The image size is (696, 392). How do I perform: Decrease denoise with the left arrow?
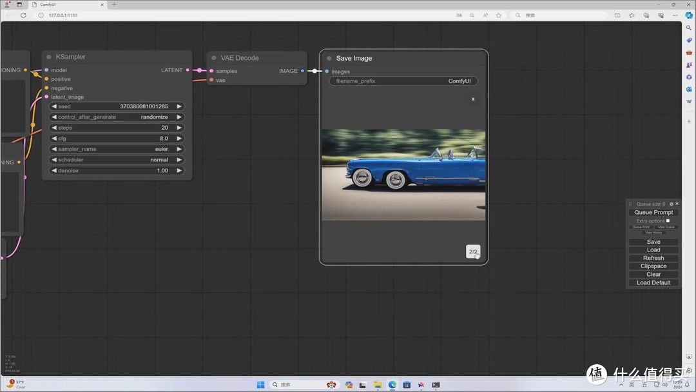[x=54, y=170]
